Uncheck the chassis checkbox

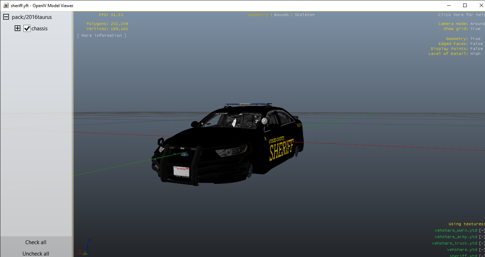pos(27,29)
